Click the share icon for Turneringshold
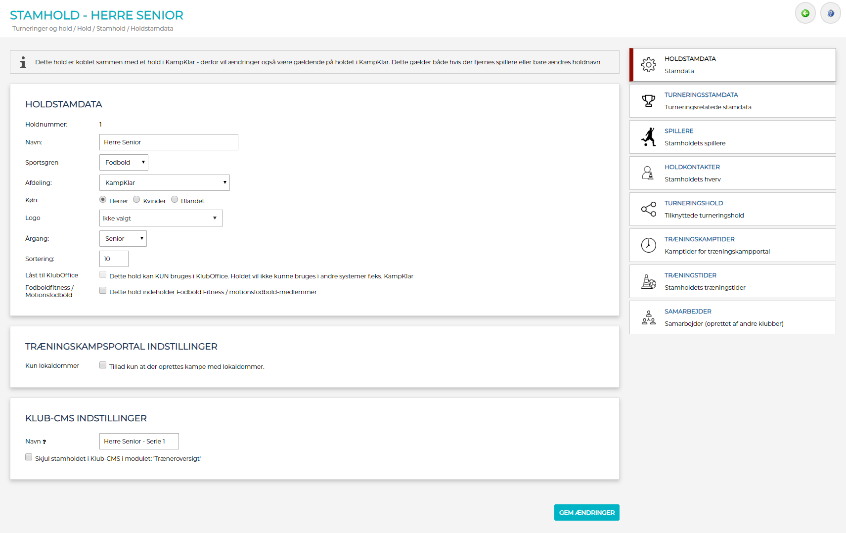The height and width of the screenshot is (533, 846). click(x=648, y=209)
